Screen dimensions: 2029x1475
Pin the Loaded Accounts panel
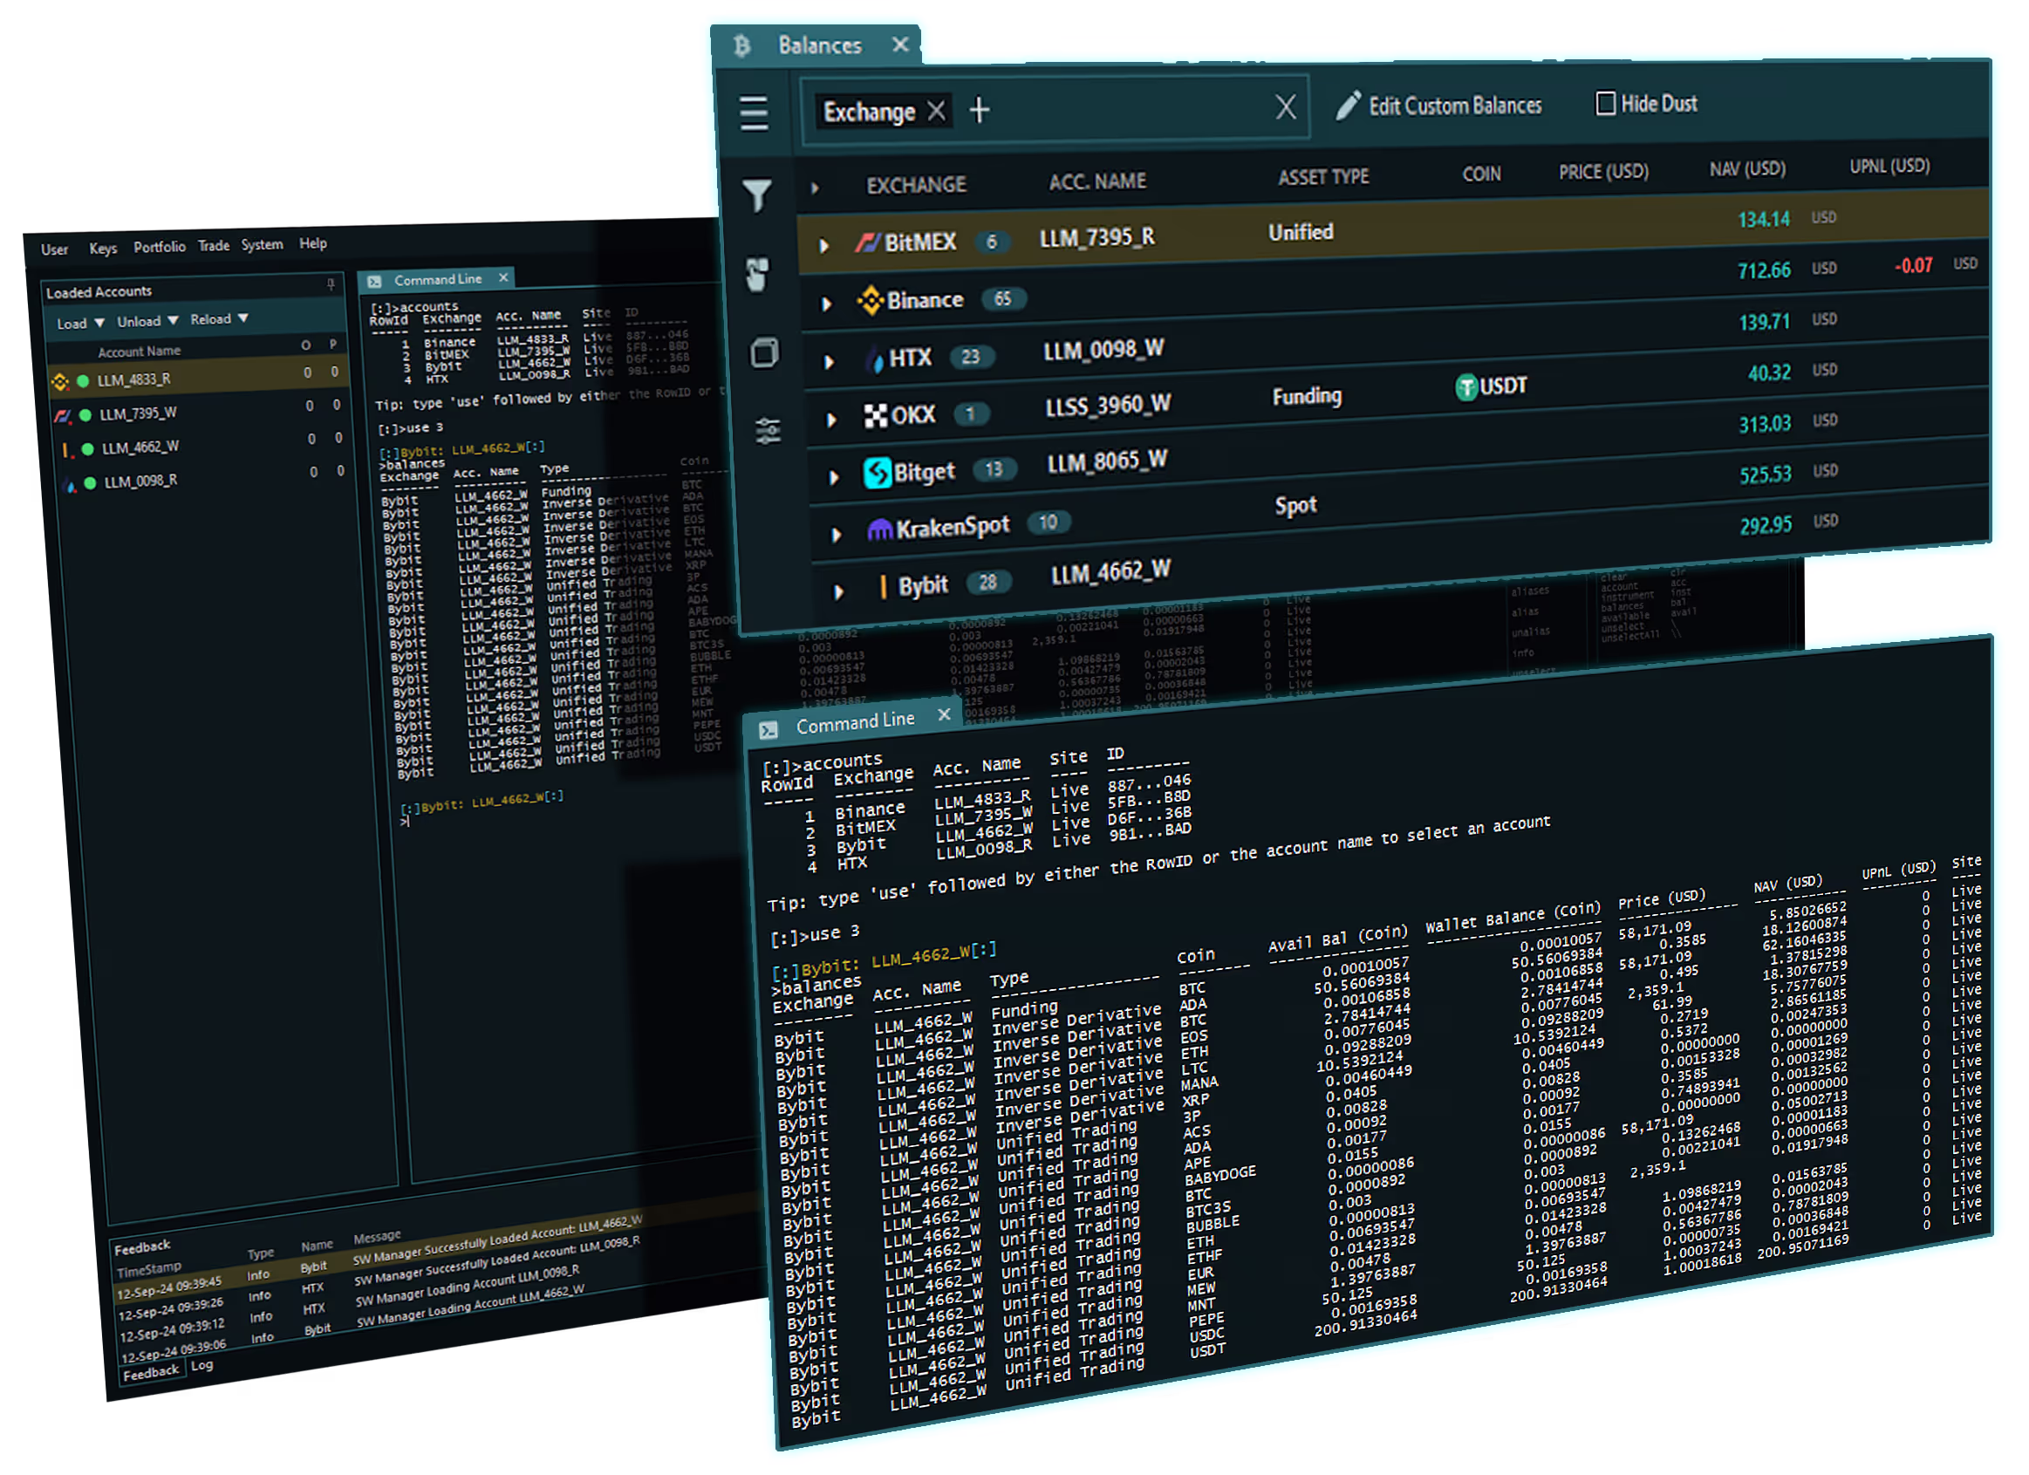[331, 283]
